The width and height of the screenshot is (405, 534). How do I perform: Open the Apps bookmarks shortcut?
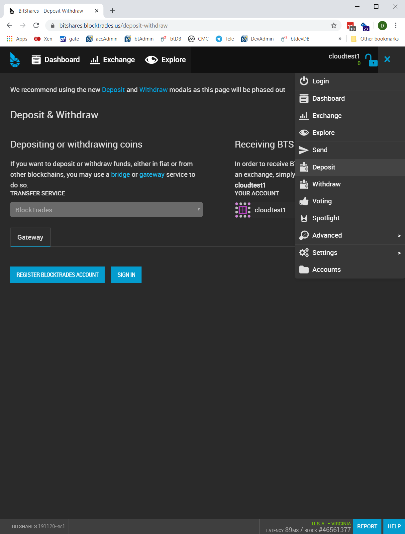(17, 39)
